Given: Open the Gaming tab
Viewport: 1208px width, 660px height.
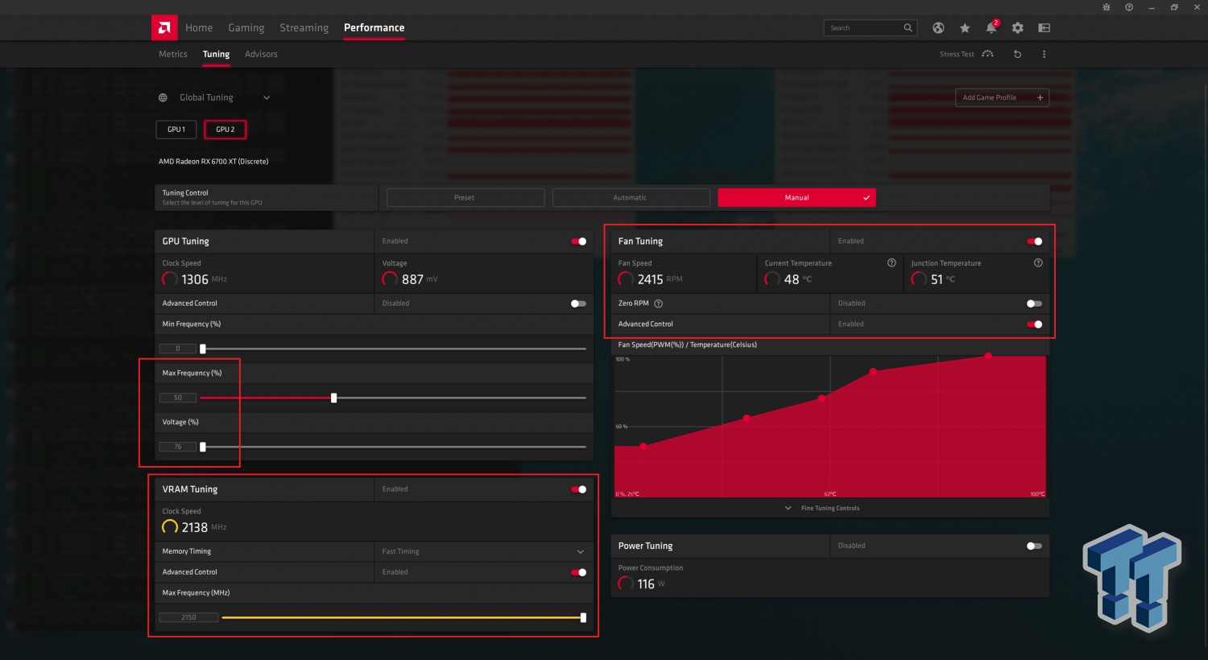Looking at the screenshot, I should (246, 27).
